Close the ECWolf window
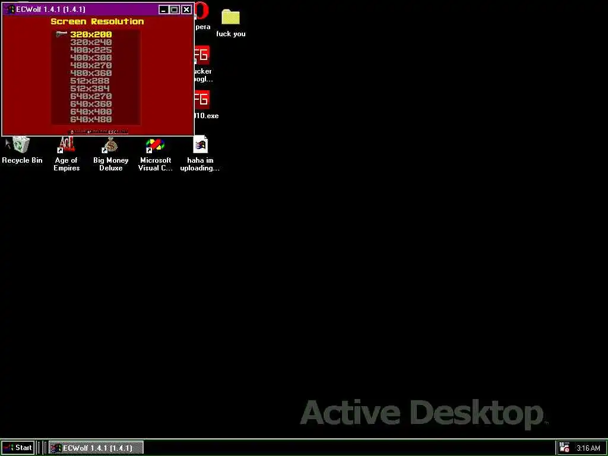Image resolution: width=608 pixels, height=456 pixels. [x=186, y=9]
